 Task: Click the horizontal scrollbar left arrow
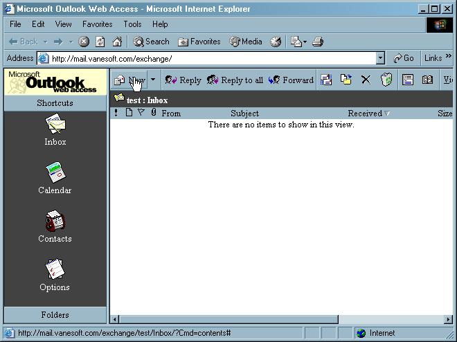pyautogui.click(x=114, y=319)
